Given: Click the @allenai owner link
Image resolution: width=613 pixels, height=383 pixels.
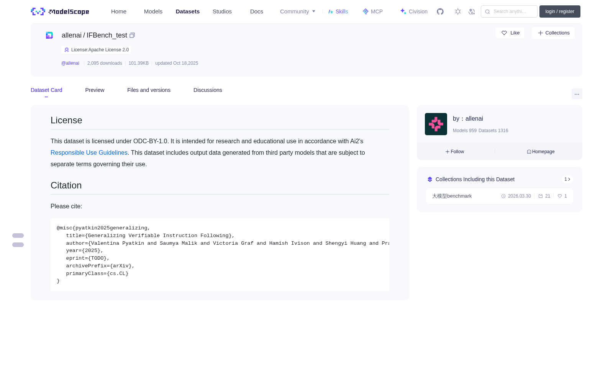Looking at the screenshot, I should (x=70, y=63).
